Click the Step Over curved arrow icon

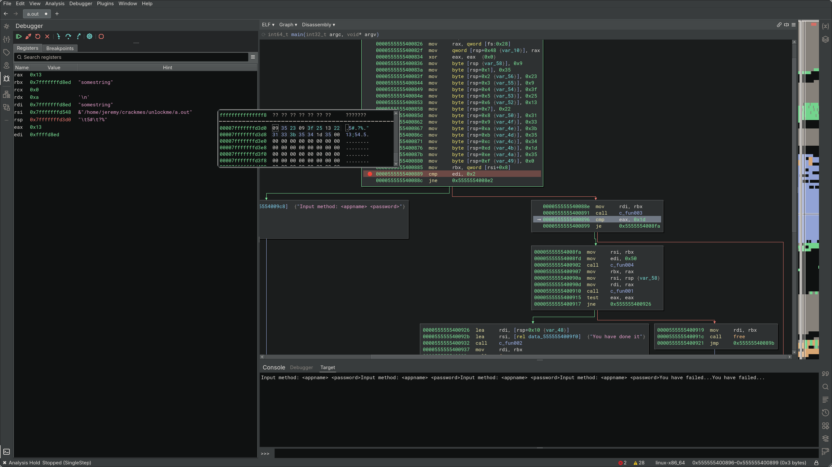coord(68,36)
